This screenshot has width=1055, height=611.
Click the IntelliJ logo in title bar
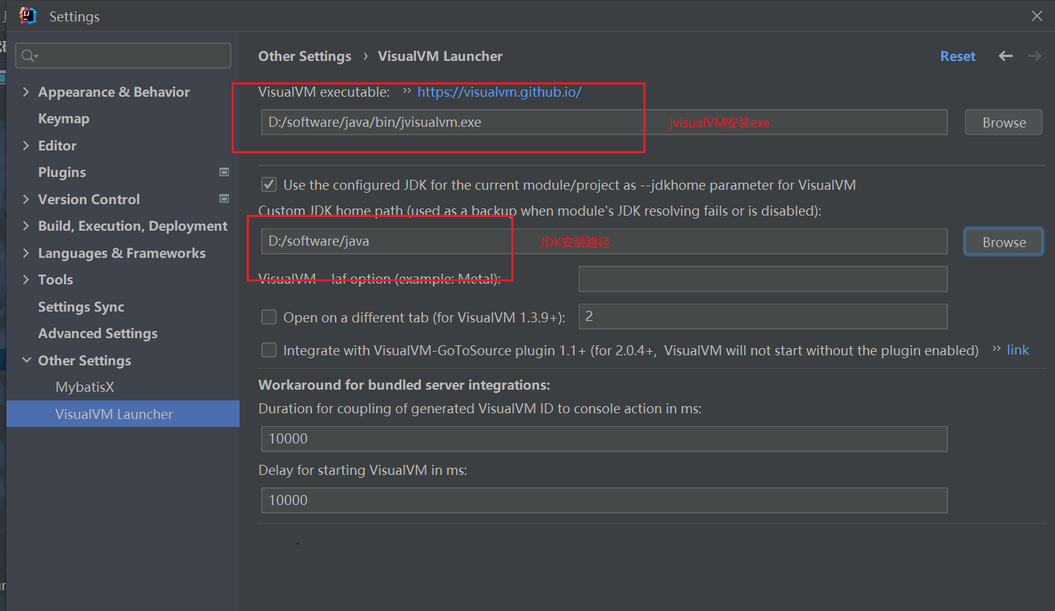28,16
